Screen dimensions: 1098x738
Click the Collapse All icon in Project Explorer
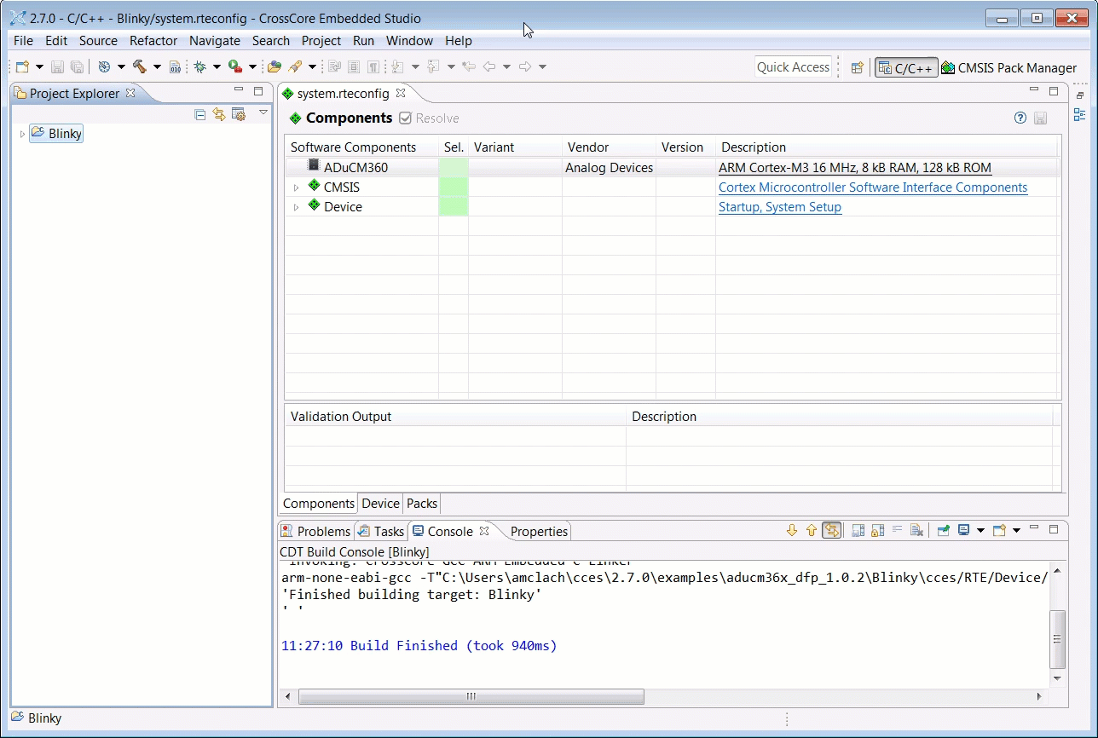coord(200,114)
